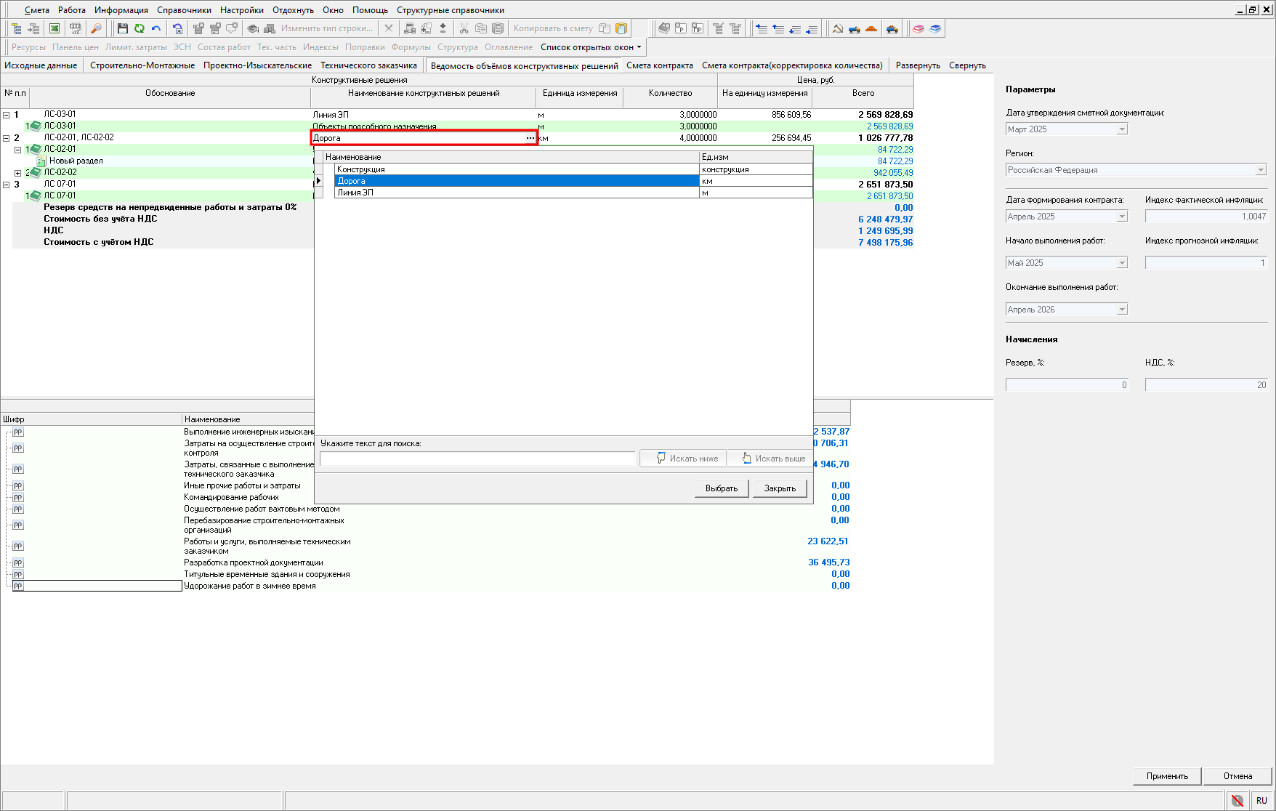Click the magnifying glass search icon
Image resolution: width=1276 pixels, height=811 pixels.
coord(96,28)
